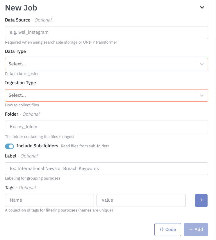The height and width of the screenshot is (240, 216).
Task: Collapse the New Job panel chevron
Action: click(x=202, y=8)
